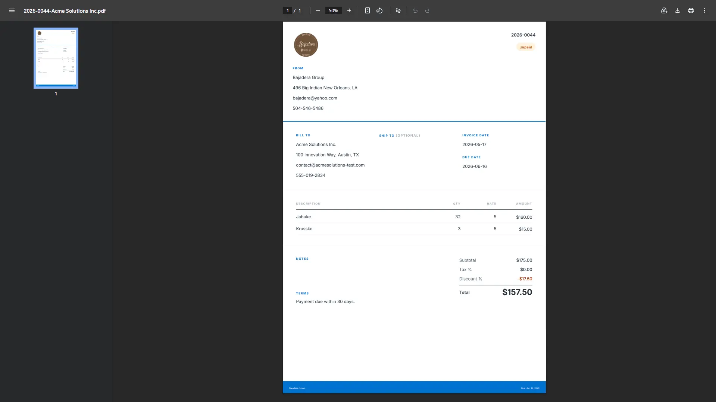Click the Payment due within 30 days text
This screenshot has width=716, height=402.
(325, 301)
